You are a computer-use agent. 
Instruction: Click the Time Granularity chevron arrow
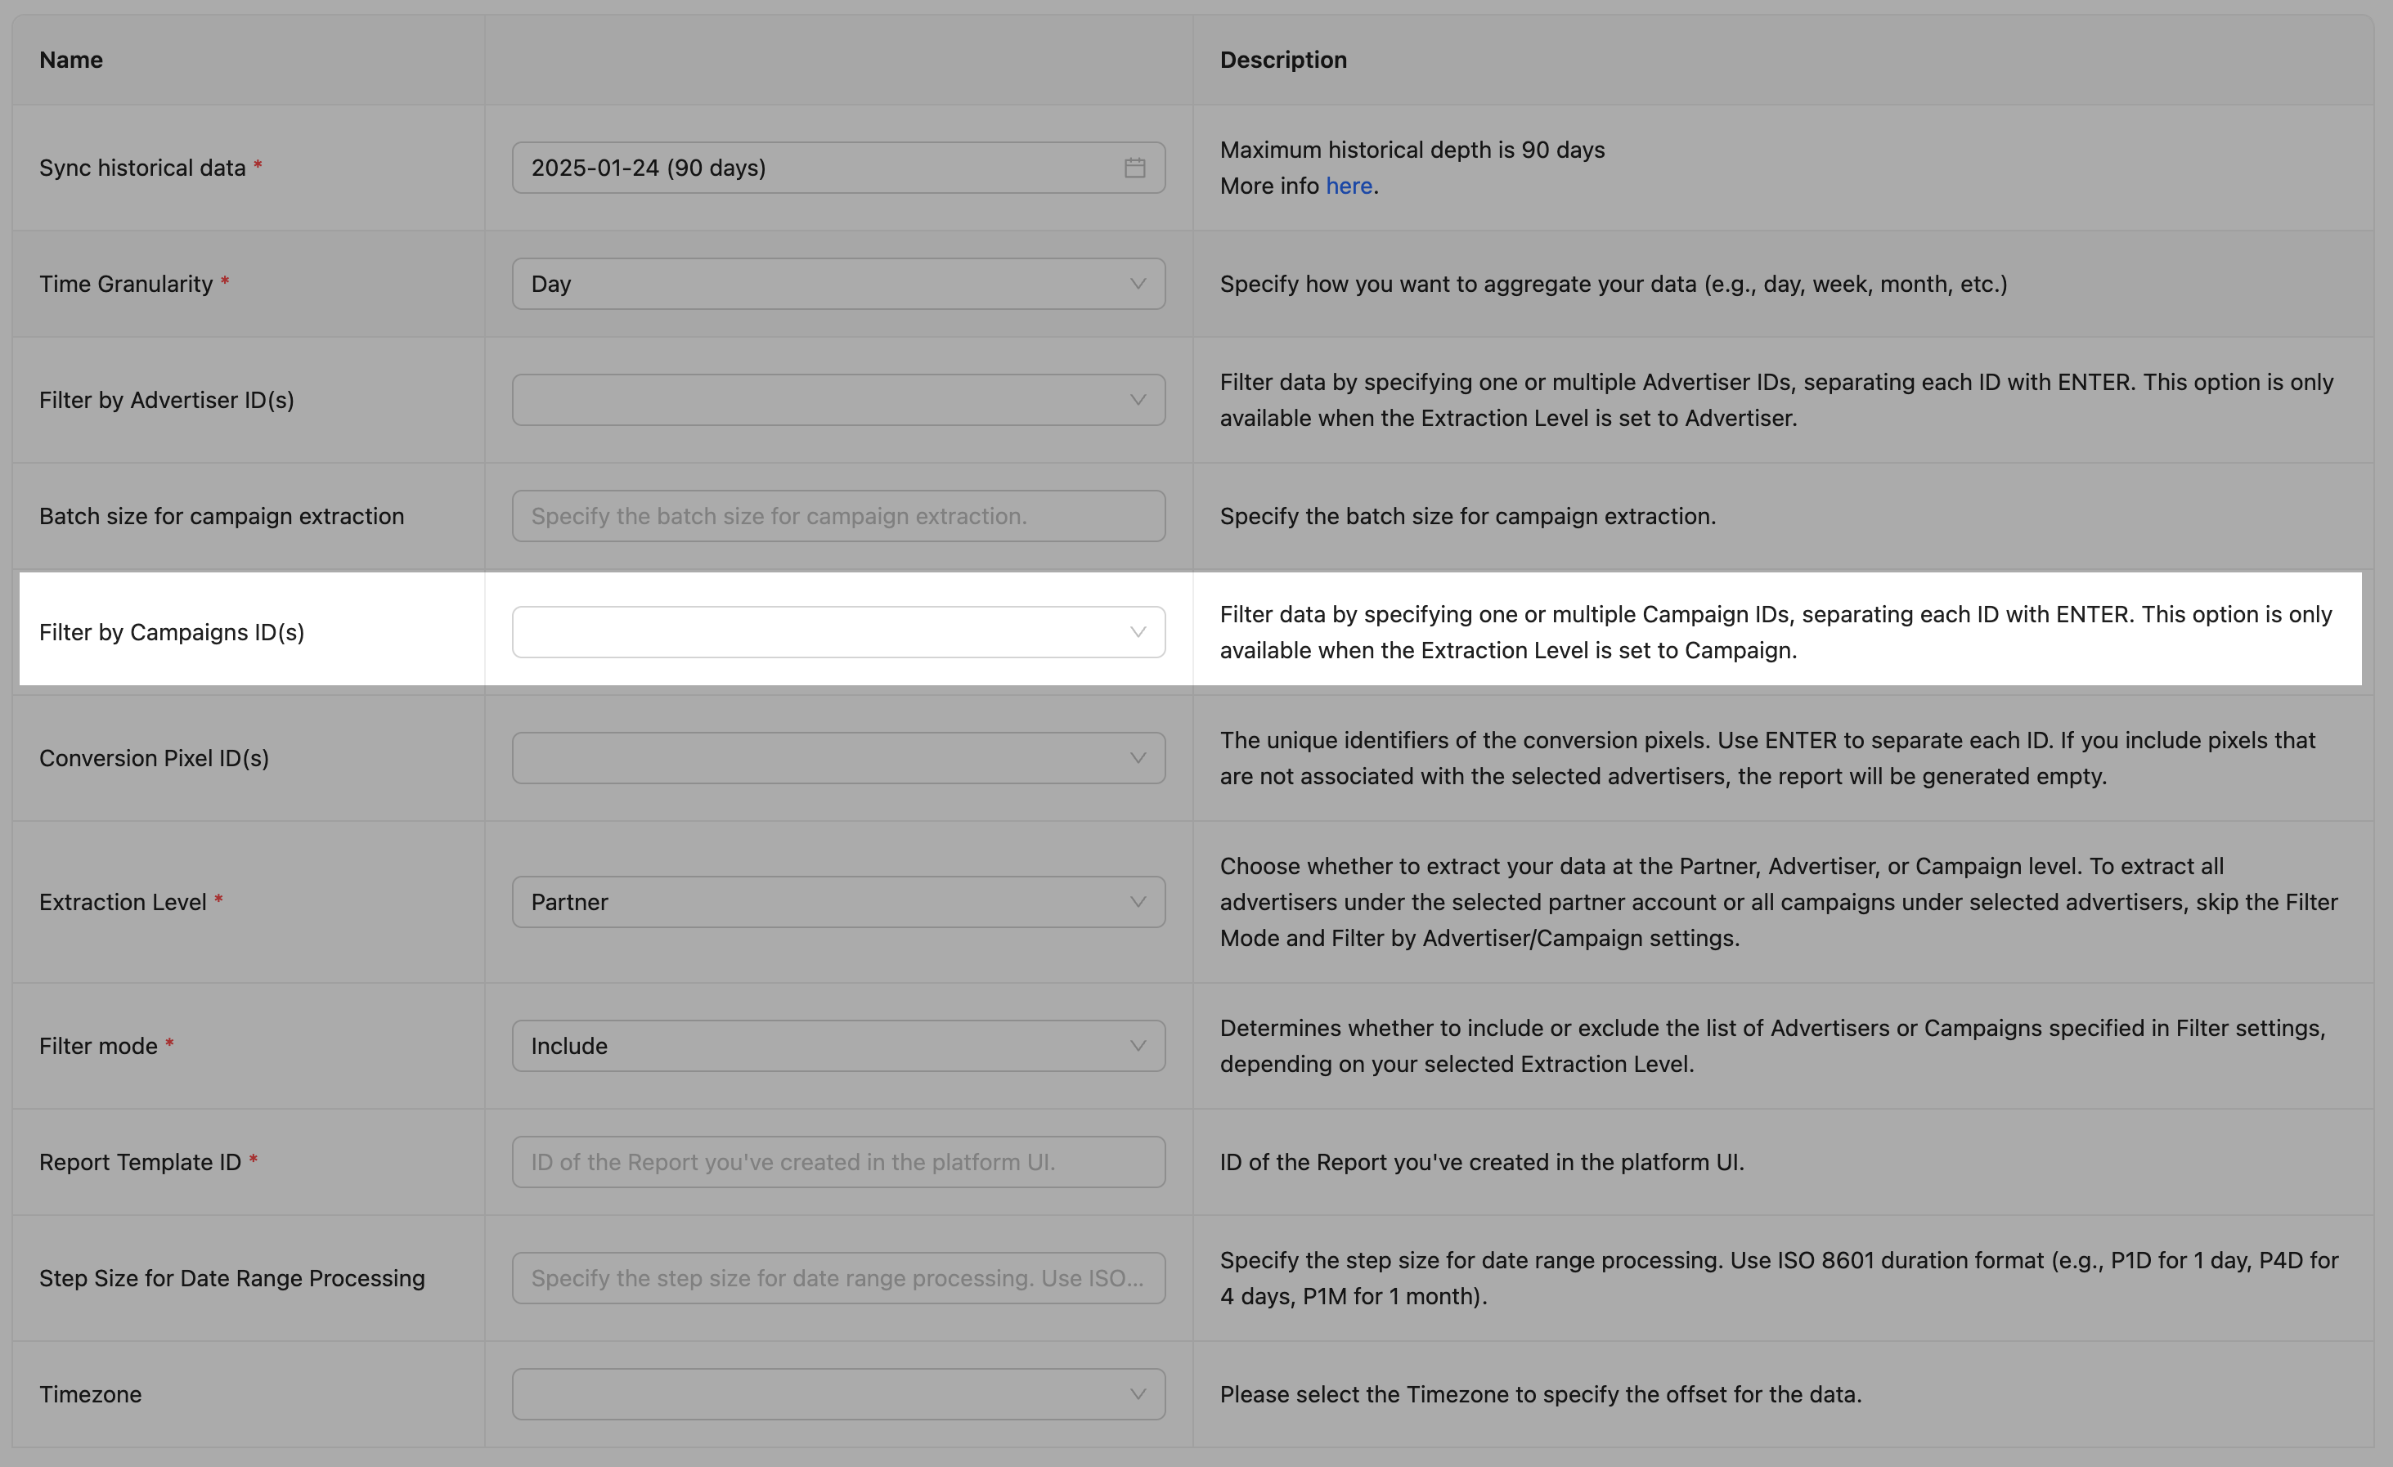(1138, 284)
